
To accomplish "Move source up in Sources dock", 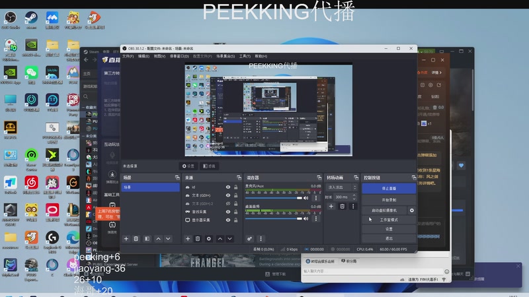I will tap(220, 239).
